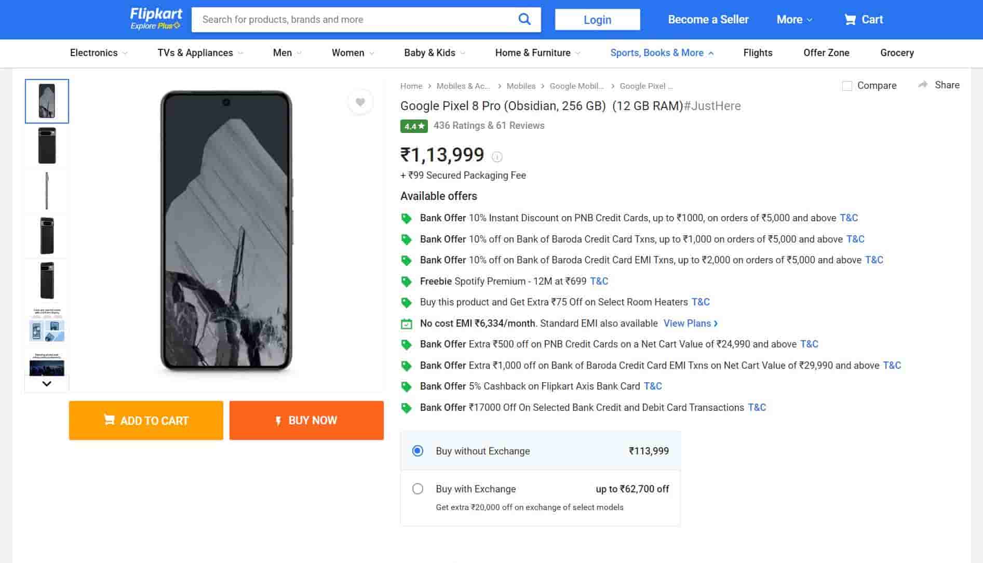Image resolution: width=983 pixels, height=563 pixels.
Task: Click the Flipkart Explore Plus logo
Action: coord(156,19)
